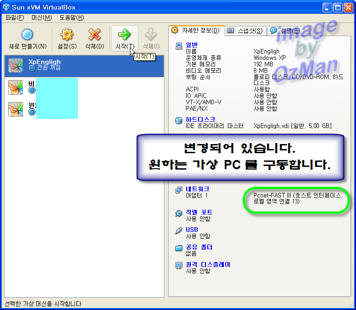The height and width of the screenshot is (310, 356).
Task: Click the '192 MB' memory value
Action: 263,64
